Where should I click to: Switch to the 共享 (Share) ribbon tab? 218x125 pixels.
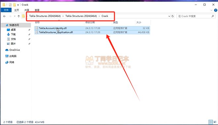coord(27,10)
